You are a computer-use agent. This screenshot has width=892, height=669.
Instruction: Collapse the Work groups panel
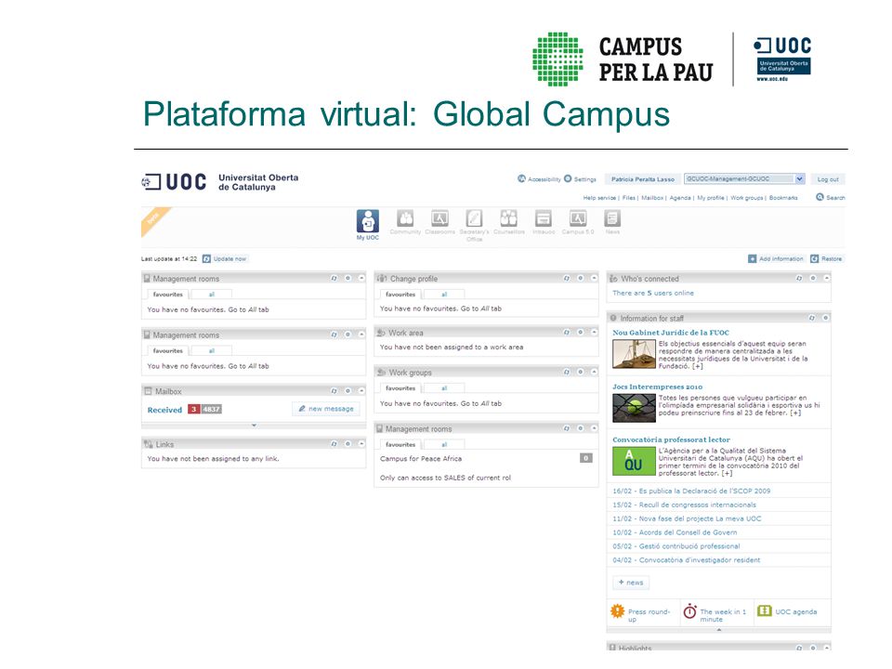(x=594, y=372)
